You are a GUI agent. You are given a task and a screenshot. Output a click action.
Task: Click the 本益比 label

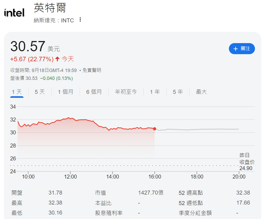103,203
